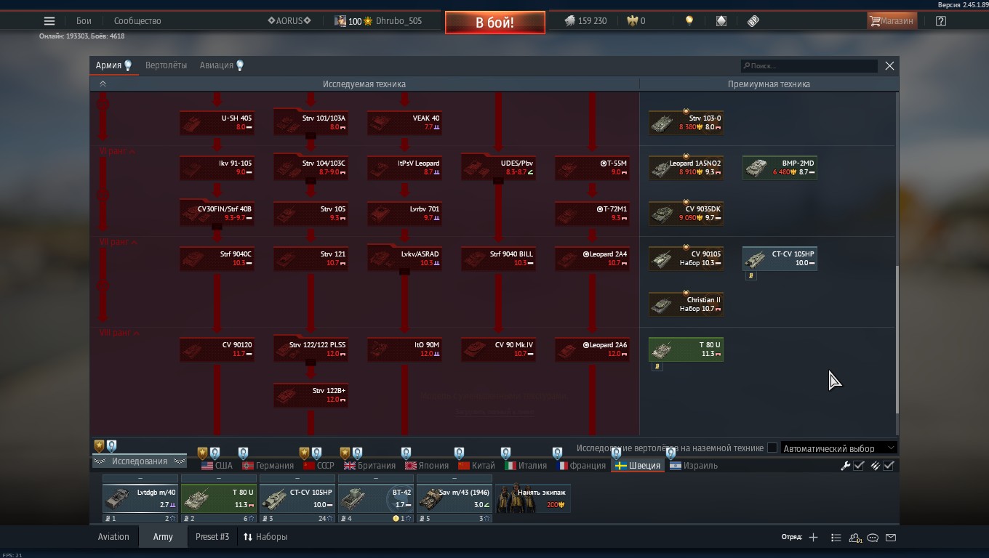Image resolution: width=989 pixels, height=558 pixels.
Task: Open the mail envelope icon
Action: pos(891,538)
